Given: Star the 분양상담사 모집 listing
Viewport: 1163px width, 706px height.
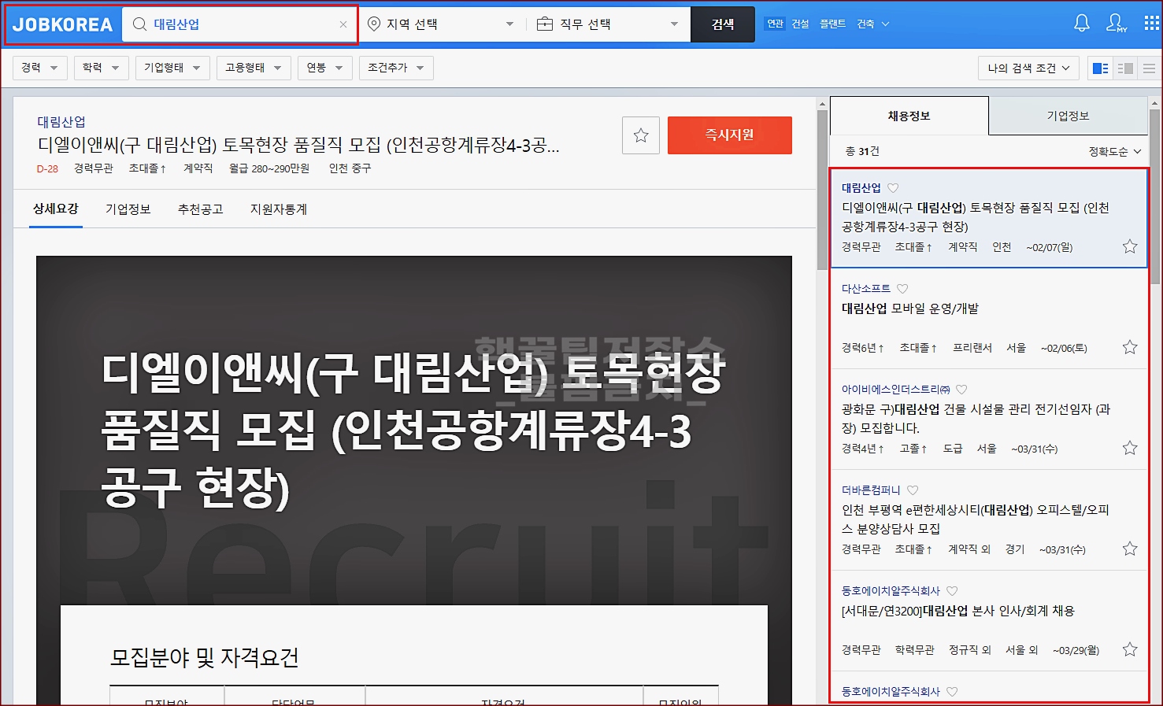Looking at the screenshot, I should [1130, 549].
